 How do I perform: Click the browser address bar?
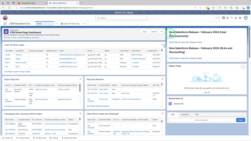click(104, 8)
